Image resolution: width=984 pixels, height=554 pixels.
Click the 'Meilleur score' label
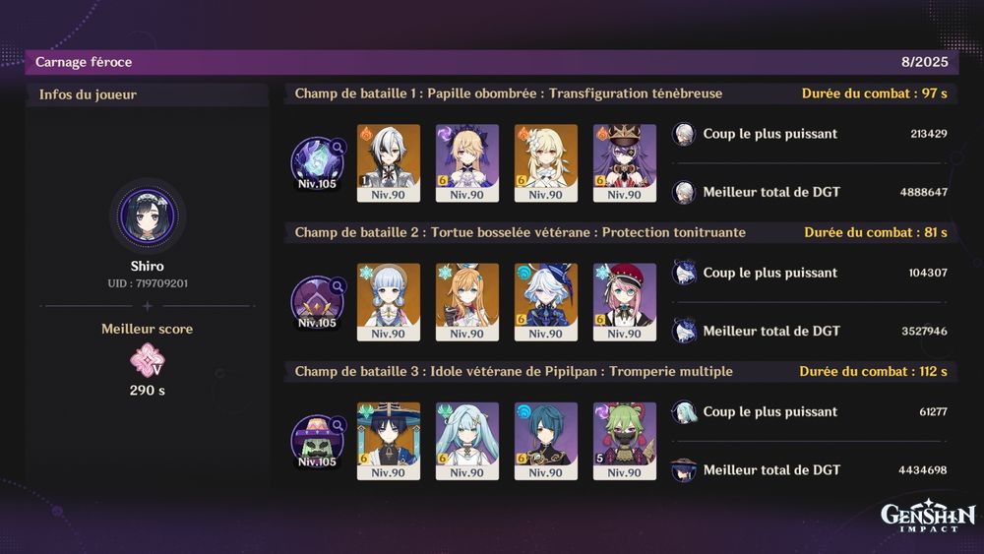(x=148, y=329)
